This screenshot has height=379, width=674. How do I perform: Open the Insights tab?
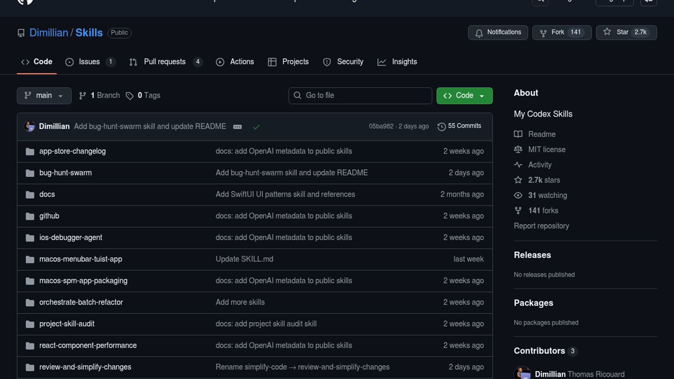(x=404, y=62)
